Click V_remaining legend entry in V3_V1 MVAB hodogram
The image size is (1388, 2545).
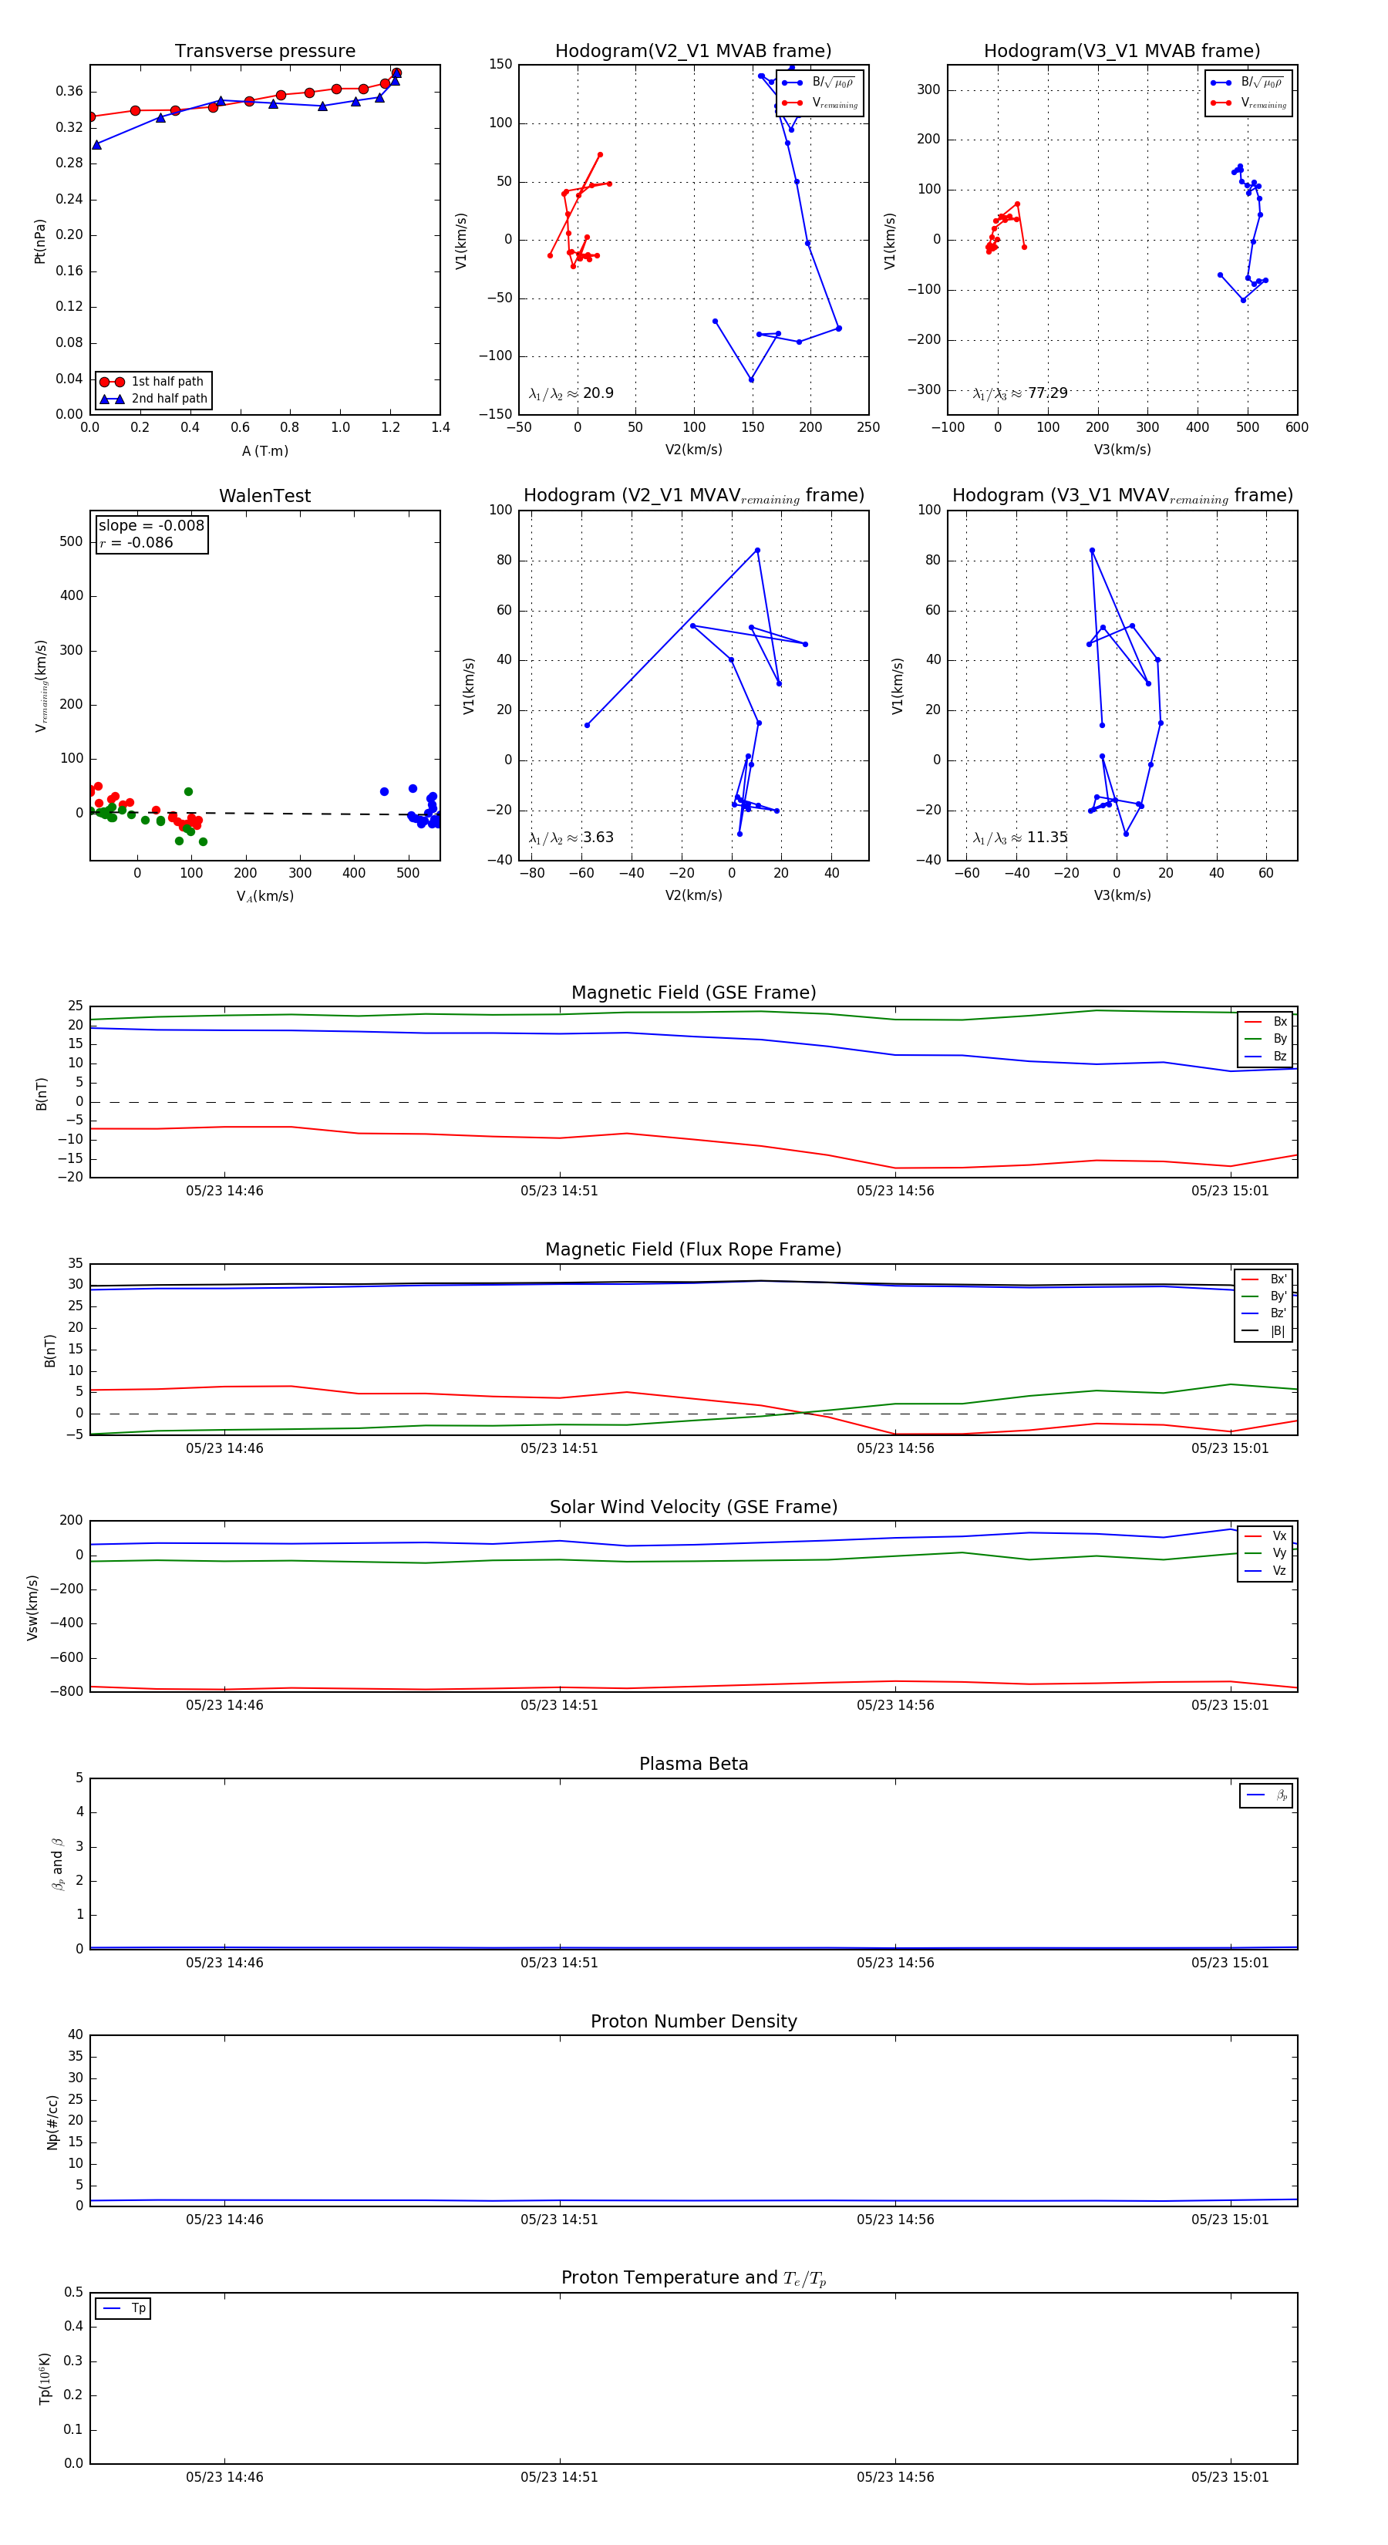1248,103
